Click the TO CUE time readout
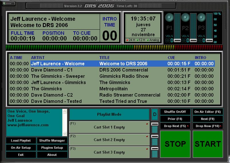230x163 pixels. (85, 38)
